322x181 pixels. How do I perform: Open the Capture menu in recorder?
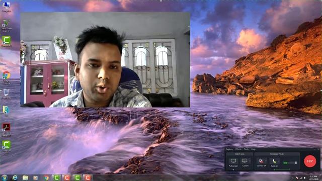coord(229,149)
